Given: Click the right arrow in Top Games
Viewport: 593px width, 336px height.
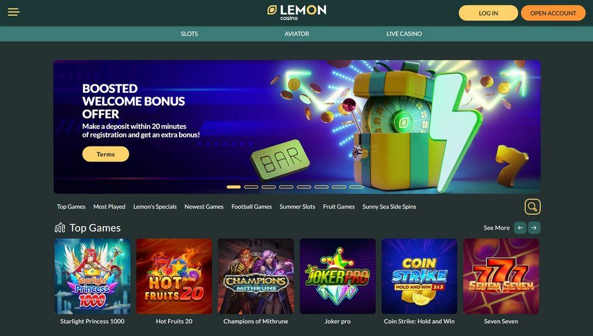Looking at the screenshot, I should (534, 228).
